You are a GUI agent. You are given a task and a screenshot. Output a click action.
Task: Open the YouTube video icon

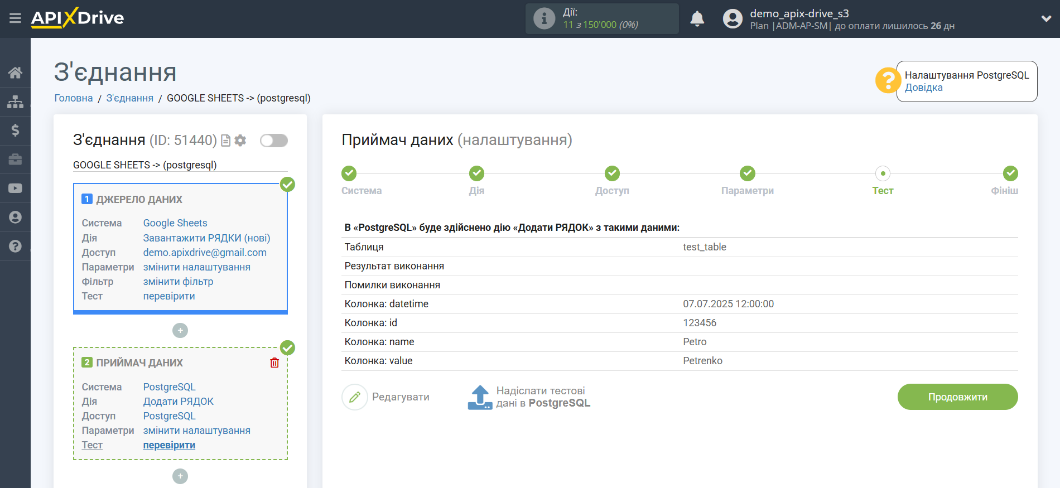tap(15, 189)
